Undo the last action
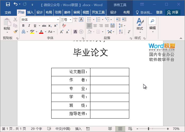The image size is (185, 132). (x=16, y=4)
